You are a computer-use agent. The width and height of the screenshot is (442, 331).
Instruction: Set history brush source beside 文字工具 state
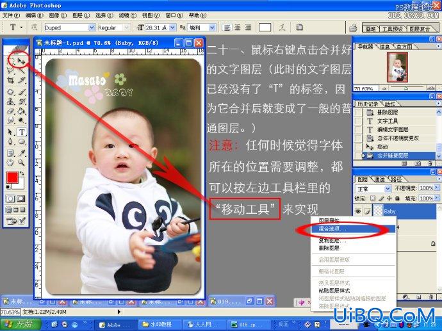coord(358,121)
